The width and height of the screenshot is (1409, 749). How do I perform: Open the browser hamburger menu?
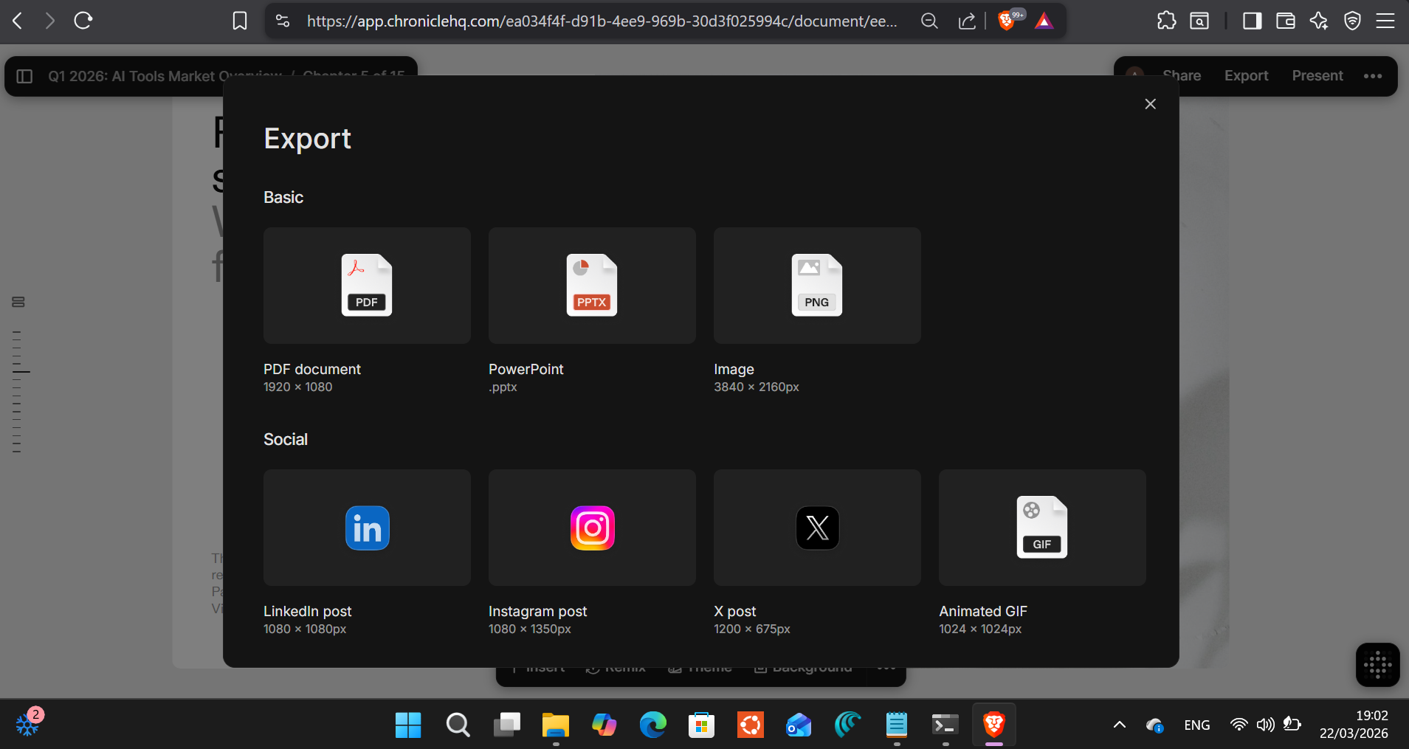[x=1385, y=21]
